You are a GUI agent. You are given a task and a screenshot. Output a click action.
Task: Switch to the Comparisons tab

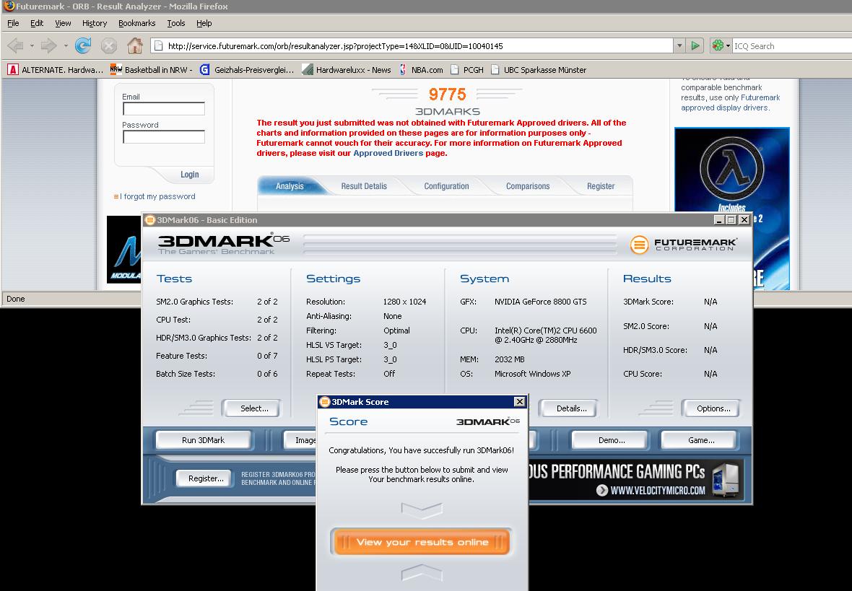click(x=528, y=185)
